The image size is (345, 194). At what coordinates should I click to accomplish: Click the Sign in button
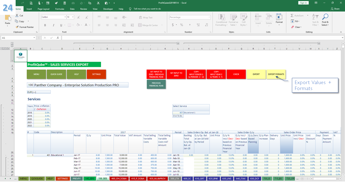[303, 3]
